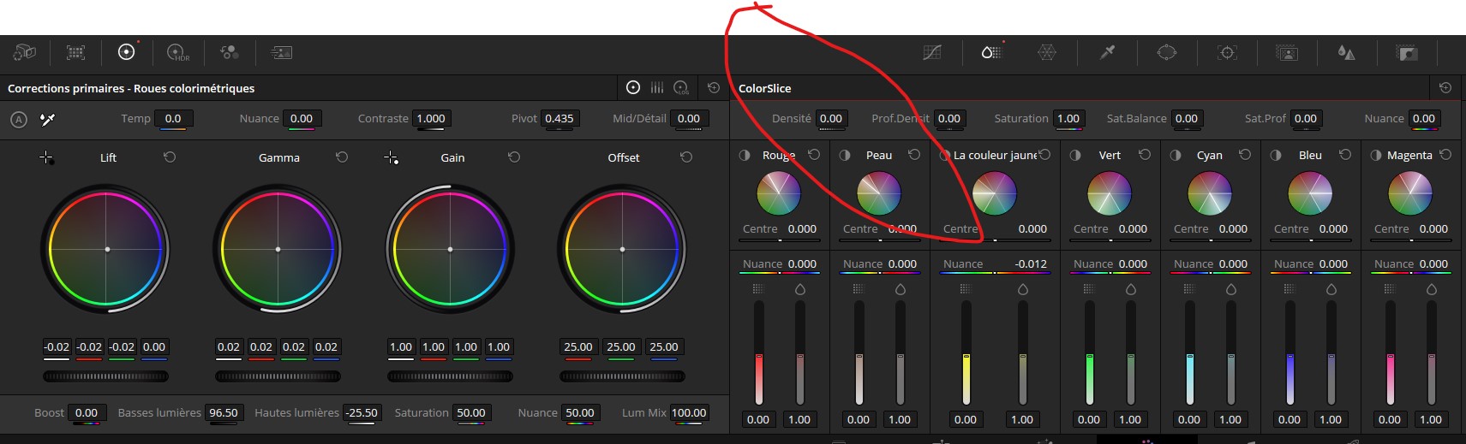Viewport: 1466px width, 444px height.
Task: Click the auto balance A button
Action: pos(19,120)
